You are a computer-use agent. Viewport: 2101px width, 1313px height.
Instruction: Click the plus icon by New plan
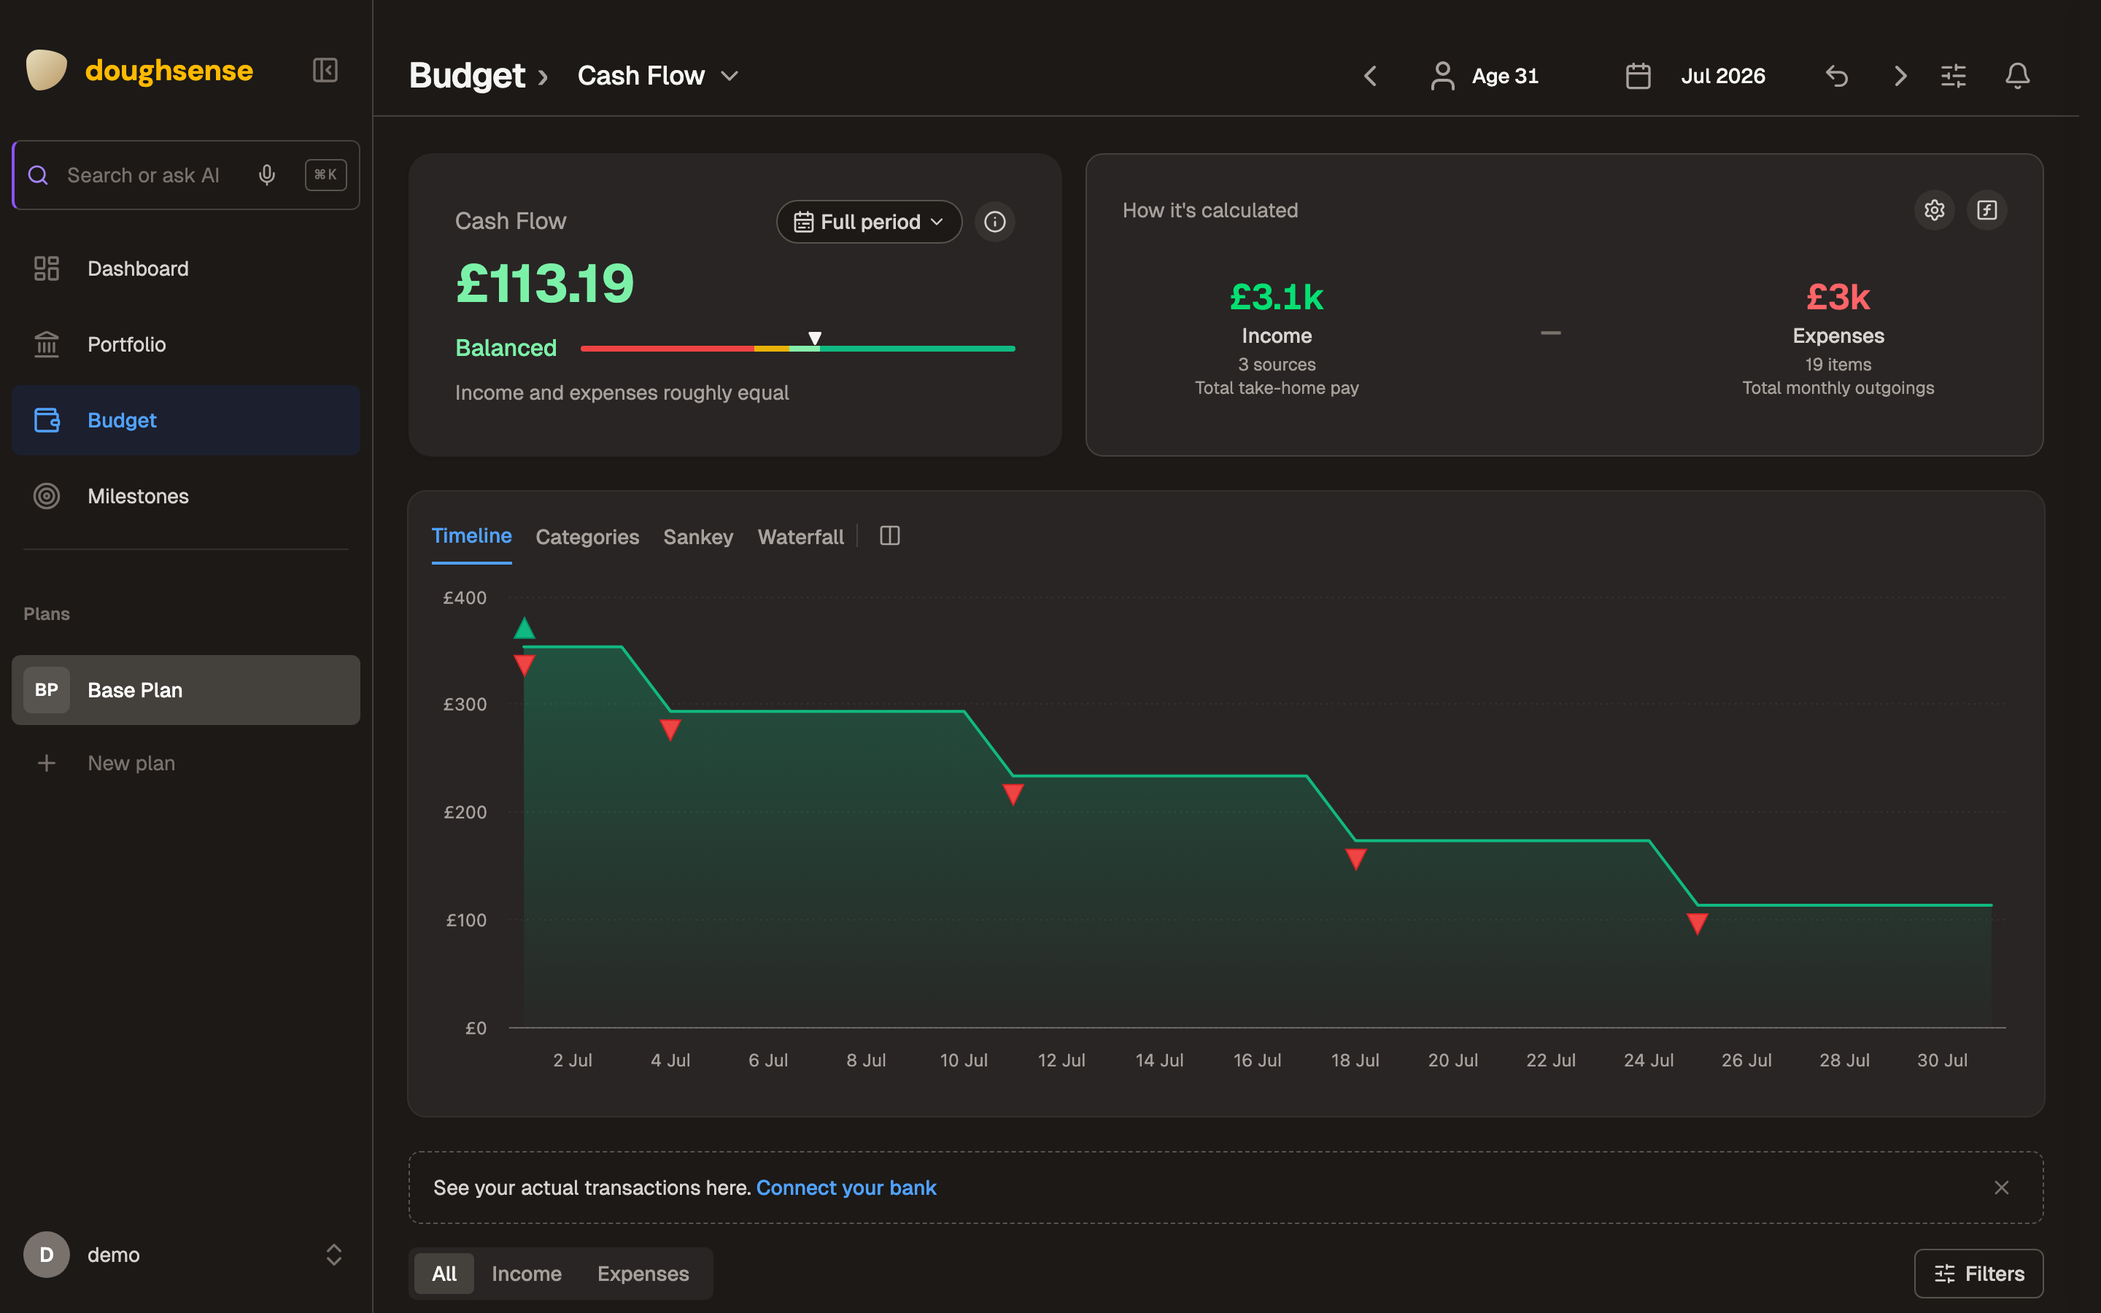[47, 763]
